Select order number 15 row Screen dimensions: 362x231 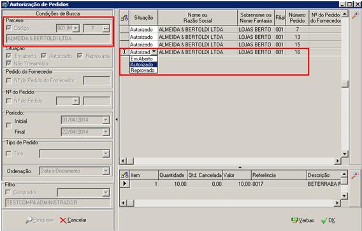click(231, 45)
